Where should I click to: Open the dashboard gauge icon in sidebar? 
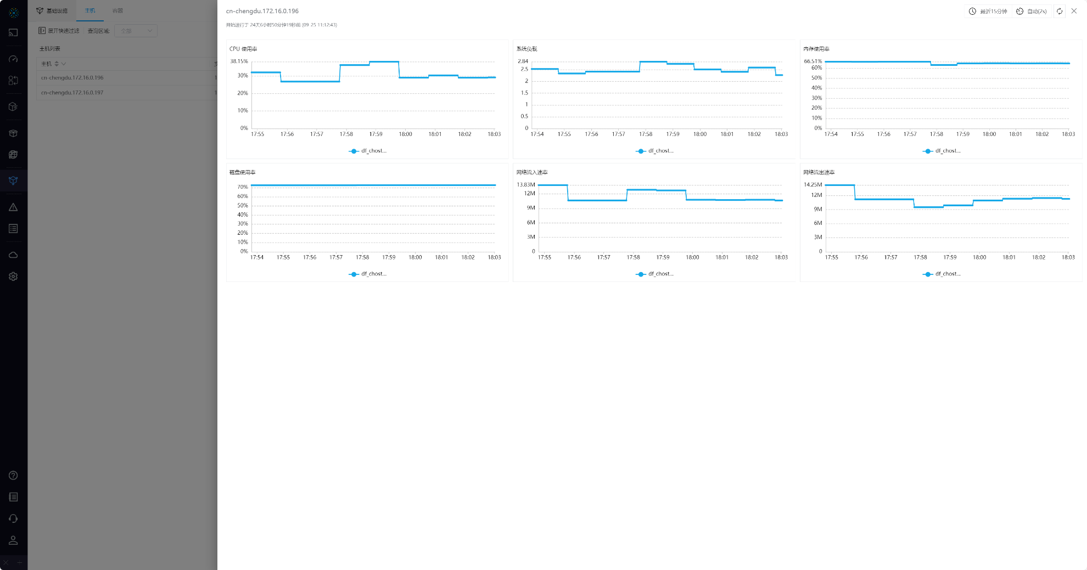coord(13,59)
